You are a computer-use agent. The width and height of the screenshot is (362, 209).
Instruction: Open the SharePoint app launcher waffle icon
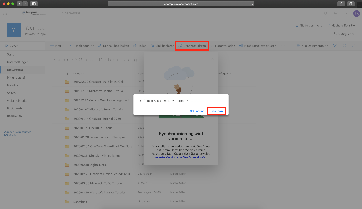[5, 13]
